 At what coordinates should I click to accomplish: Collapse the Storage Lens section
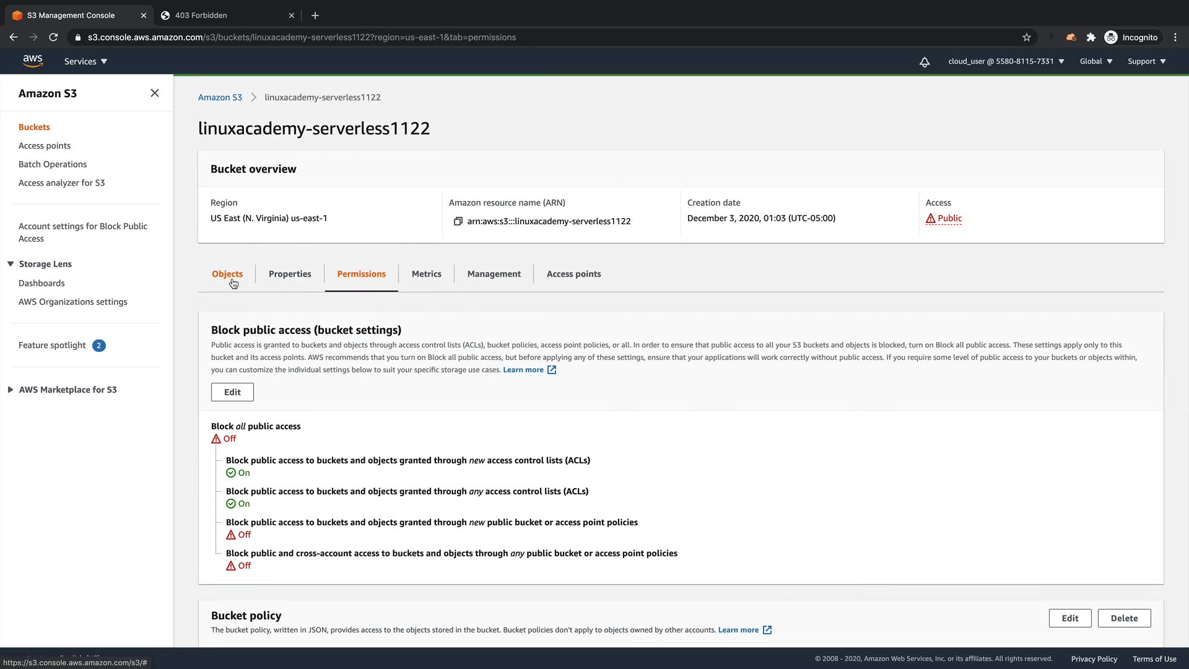coord(11,264)
